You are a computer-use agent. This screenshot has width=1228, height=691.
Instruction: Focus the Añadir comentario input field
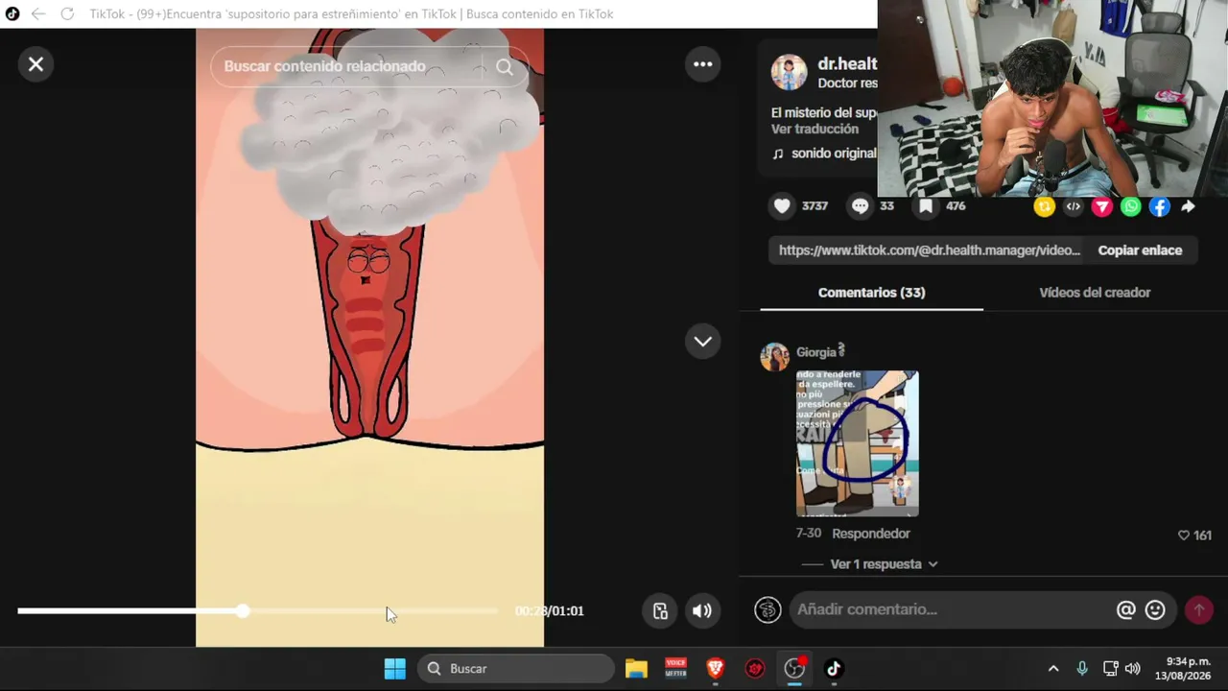point(950,609)
